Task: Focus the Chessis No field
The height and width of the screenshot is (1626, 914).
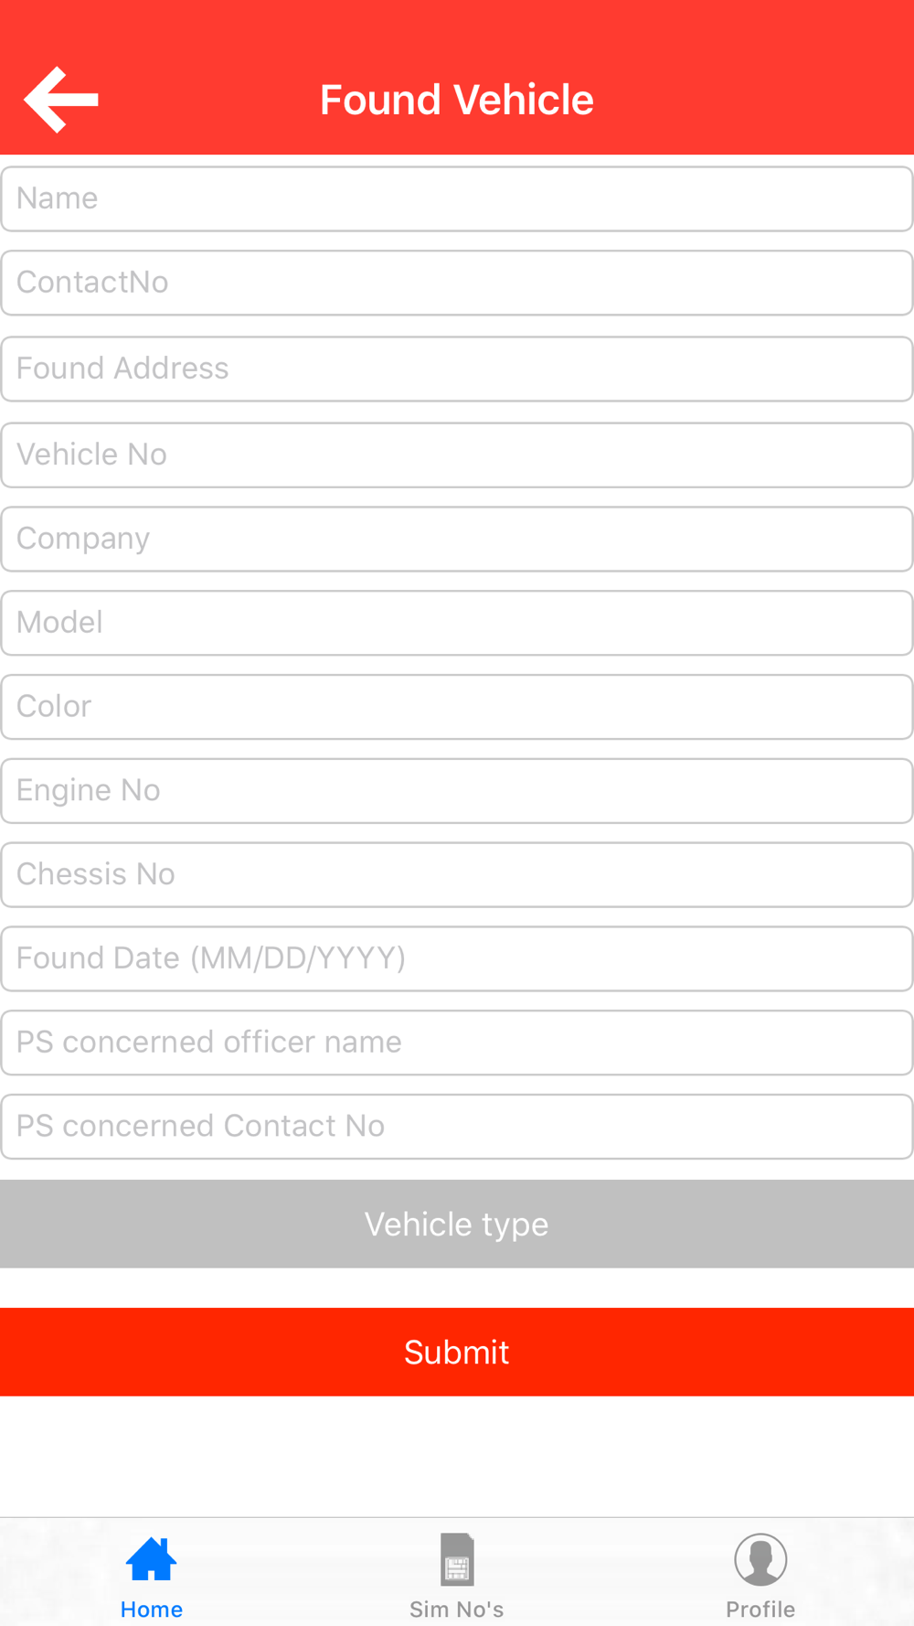Action: pos(457,874)
